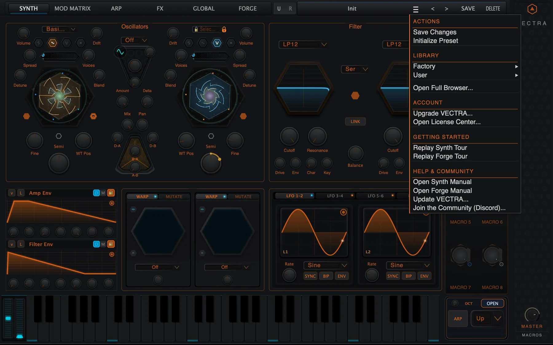Image resolution: width=553 pixels, height=345 pixels.
Task: Toggle the M button on Amp Env
Action: [103, 193]
